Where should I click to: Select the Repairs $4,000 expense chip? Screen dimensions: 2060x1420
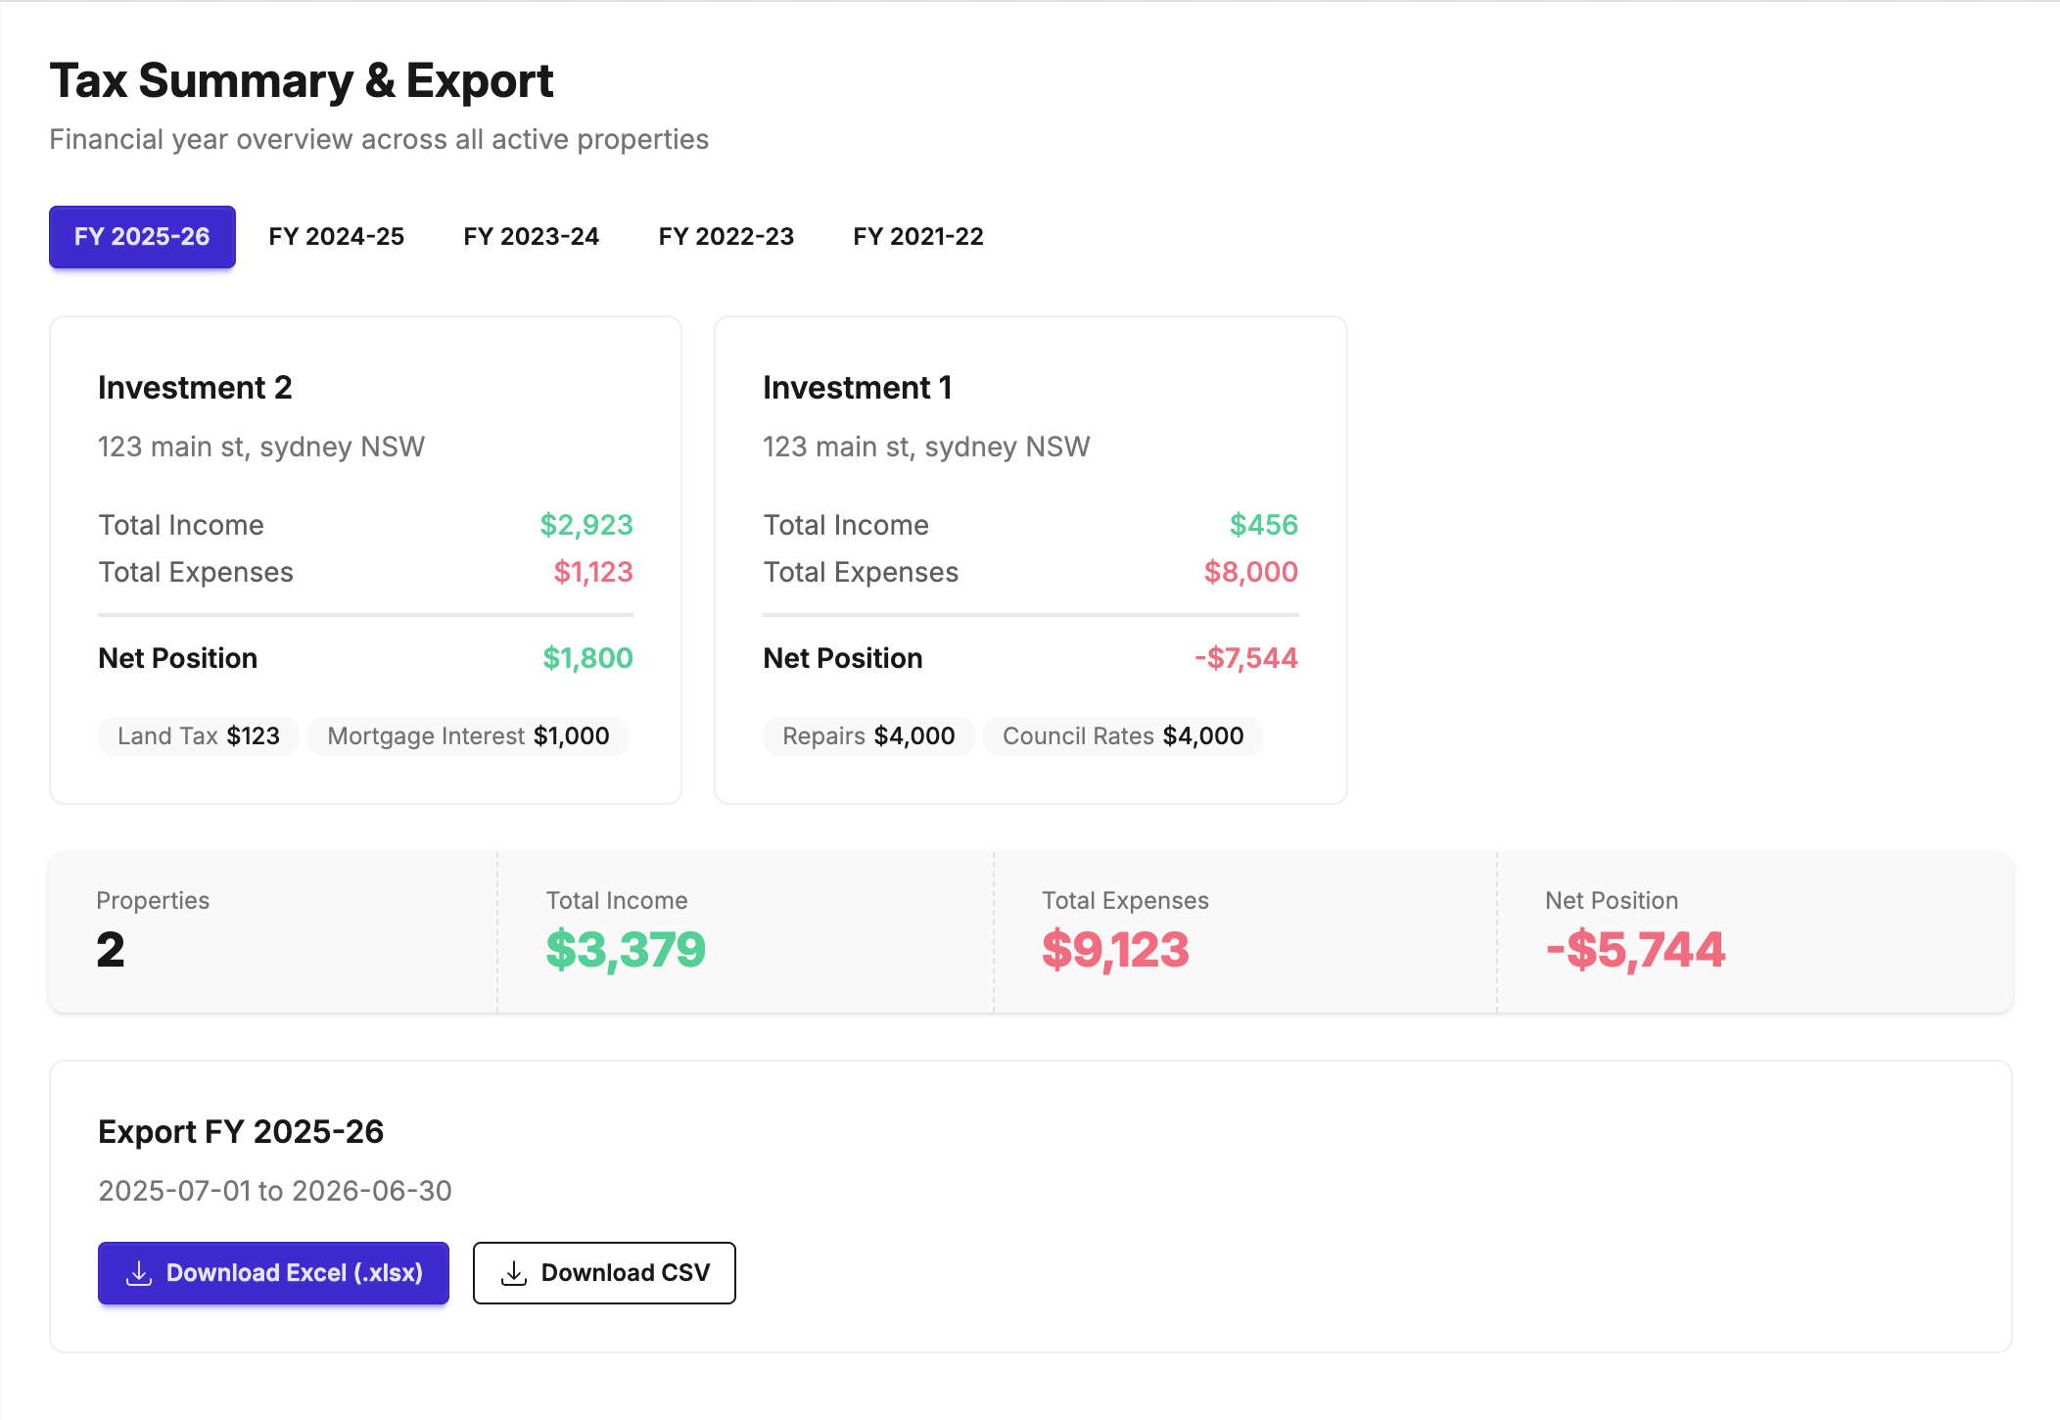click(x=868, y=735)
